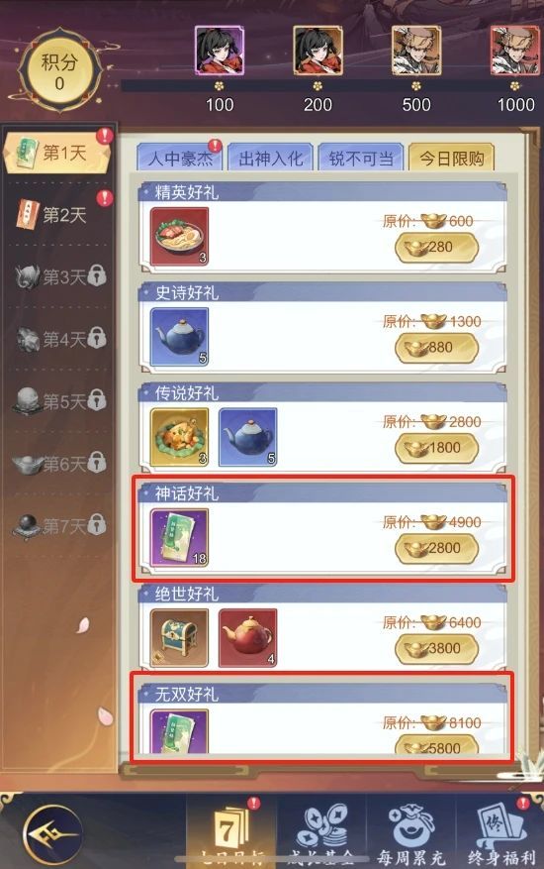Viewport: 544px width, 869px height.
Task: Switch to the 出神入化 tab
Action: coord(271,159)
